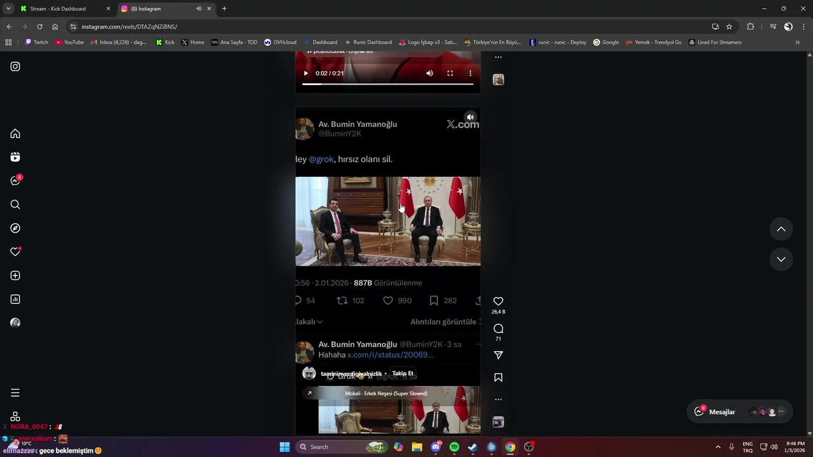Open OVHcloud bookmark
The width and height of the screenshot is (813, 457).
(x=280, y=43)
